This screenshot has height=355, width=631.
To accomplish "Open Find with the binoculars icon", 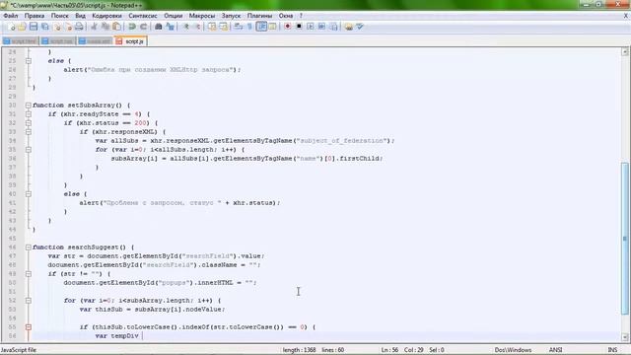I will point(159,27).
